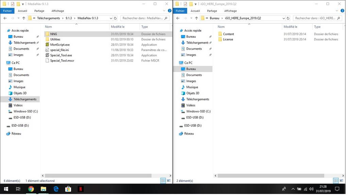The image size is (348, 196).
Task: Click Téléchargements breadcrumb in MediaNav address bar
Action: (x=48, y=18)
